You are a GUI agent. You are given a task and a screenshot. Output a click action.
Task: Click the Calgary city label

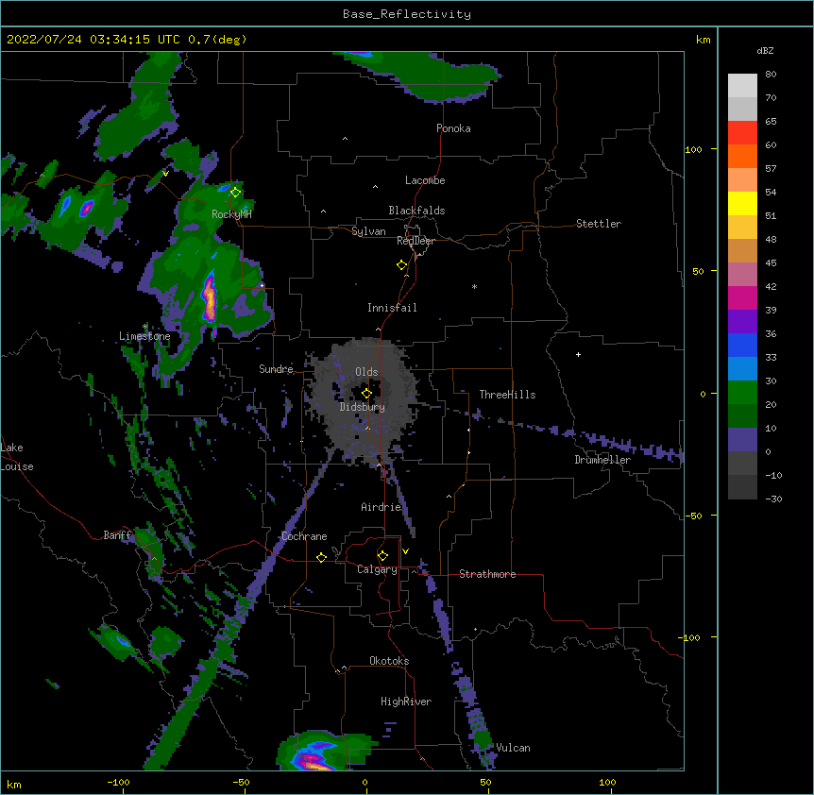click(x=377, y=569)
